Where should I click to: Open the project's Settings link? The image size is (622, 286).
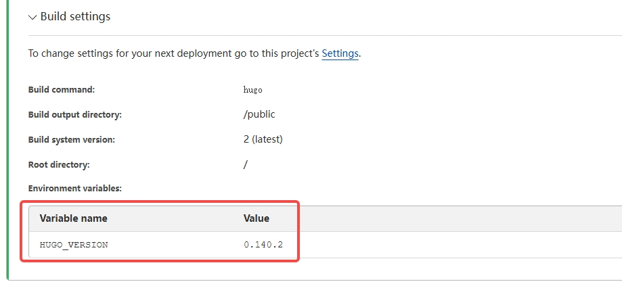340,53
